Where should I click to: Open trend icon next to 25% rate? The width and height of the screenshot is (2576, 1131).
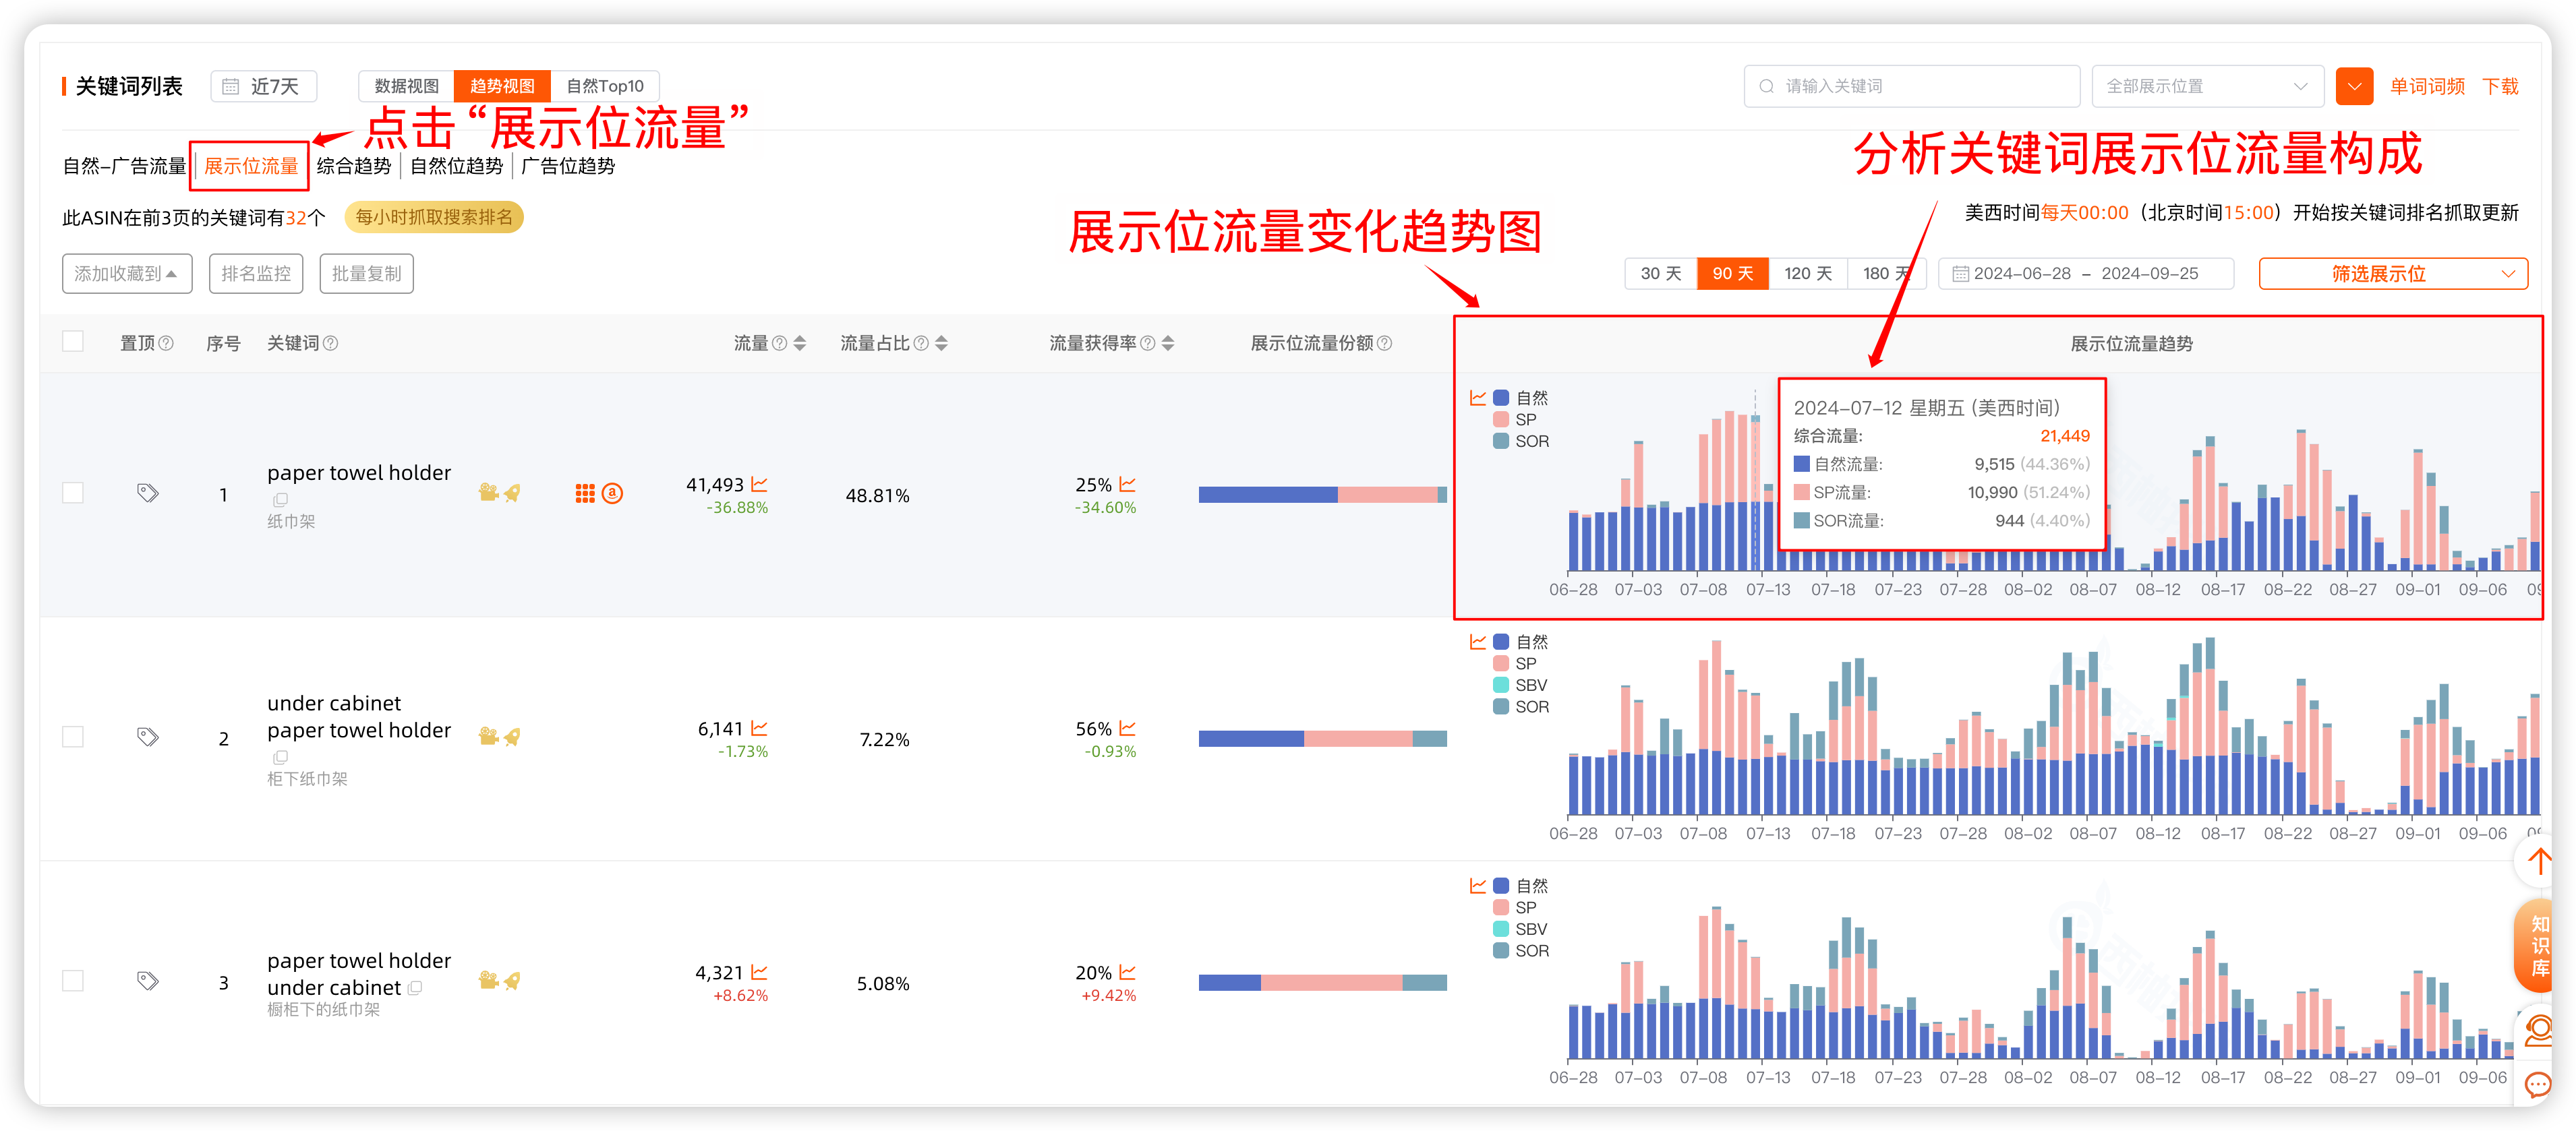1128,483
